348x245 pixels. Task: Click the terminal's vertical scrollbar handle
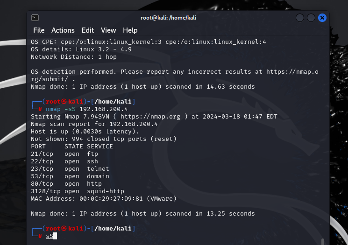(x=322, y=241)
